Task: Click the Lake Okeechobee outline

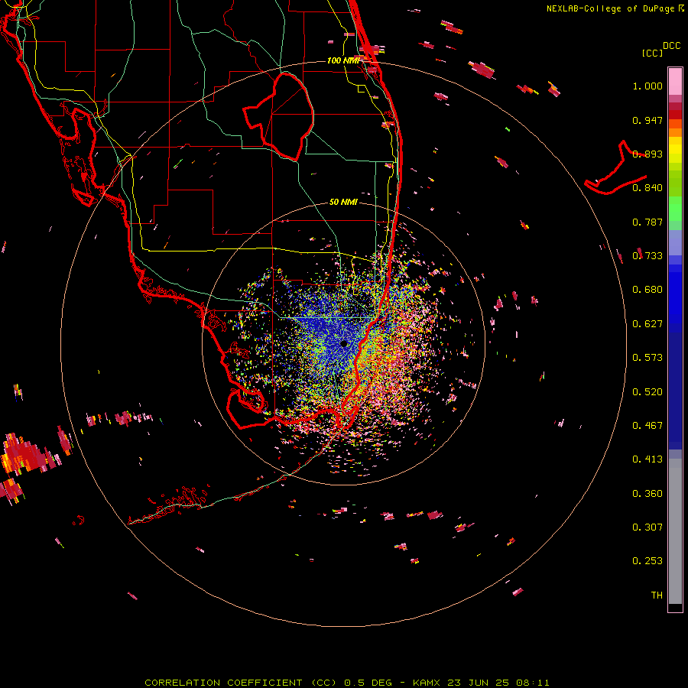Action: (279, 117)
